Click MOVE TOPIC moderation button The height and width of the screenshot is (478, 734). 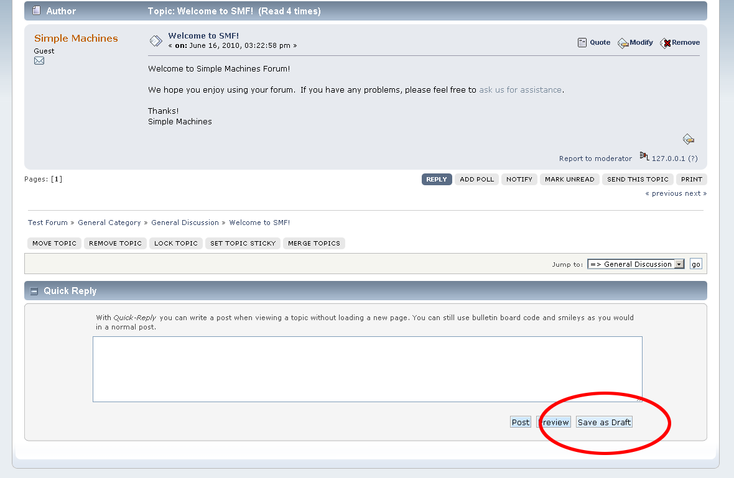(x=54, y=244)
